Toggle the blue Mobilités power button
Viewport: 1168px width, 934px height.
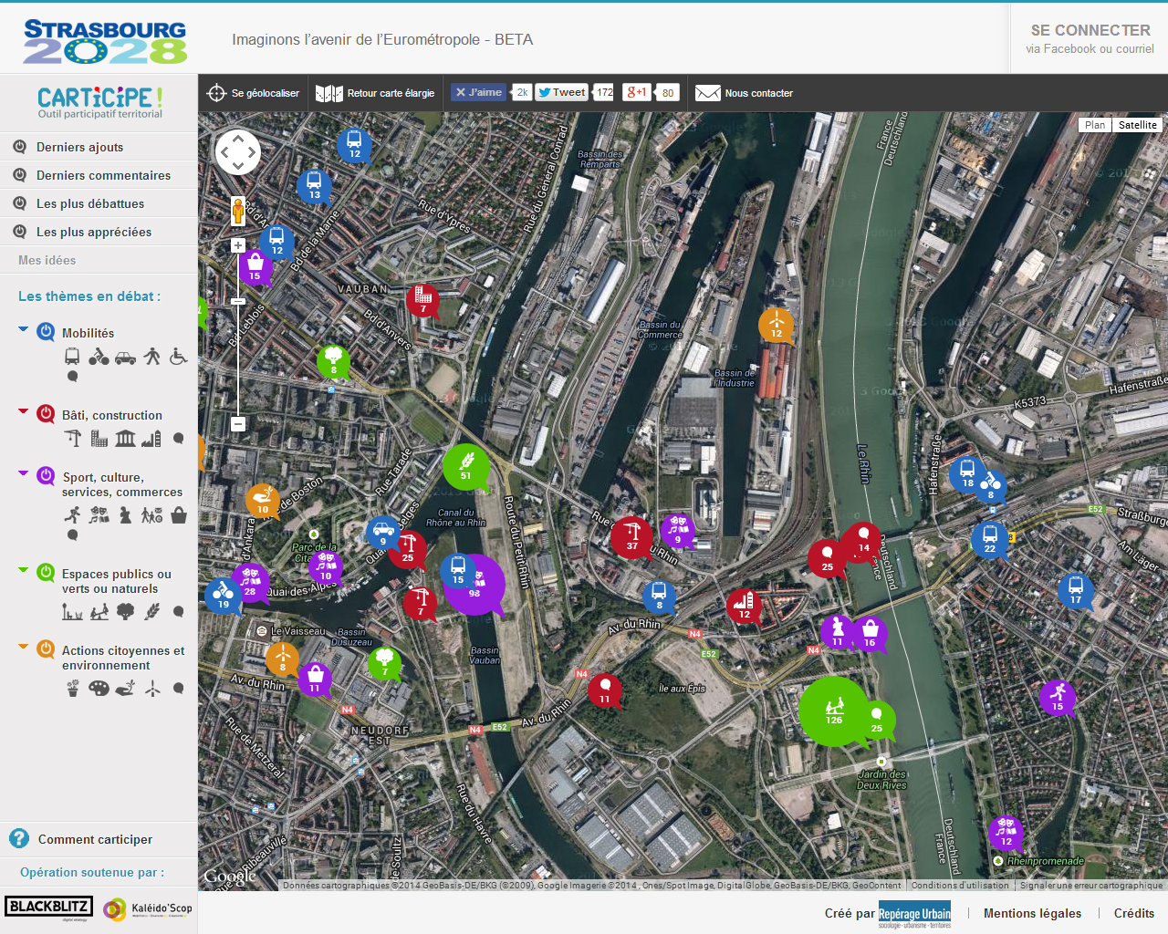46,332
